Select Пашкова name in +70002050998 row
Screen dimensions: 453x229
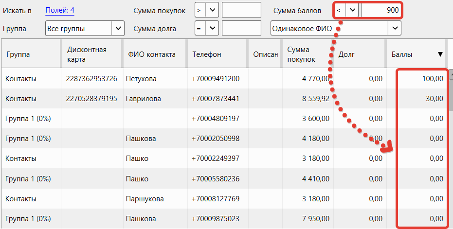click(x=155, y=139)
